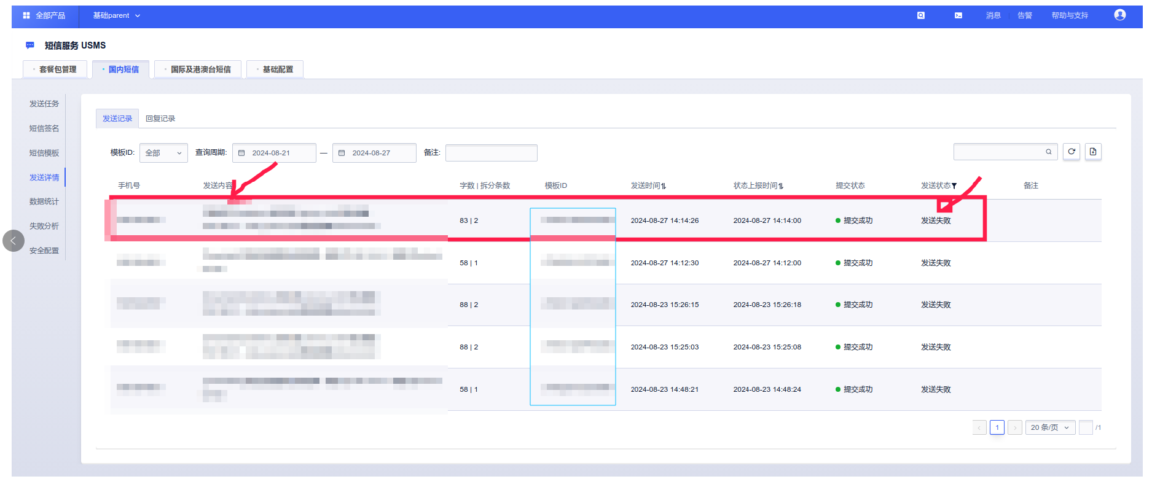The width and height of the screenshot is (1152, 479).
Task: Click send time 2024-08-23 14:48:21
Action: point(665,389)
